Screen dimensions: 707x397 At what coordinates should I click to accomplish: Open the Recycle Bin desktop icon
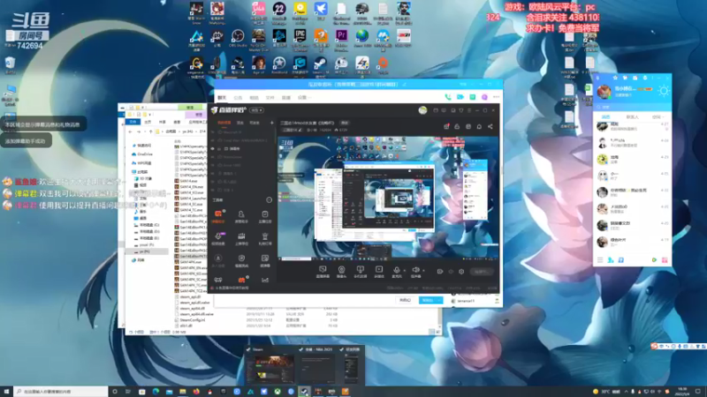click(10, 65)
